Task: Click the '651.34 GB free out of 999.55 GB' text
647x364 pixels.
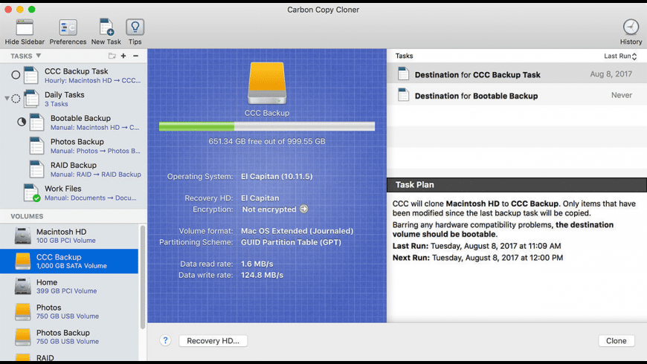Action: [x=267, y=141]
